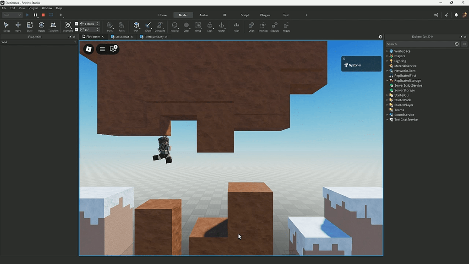
Task: Switch to the Avatar ribbon tab
Action: tap(203, 15)
